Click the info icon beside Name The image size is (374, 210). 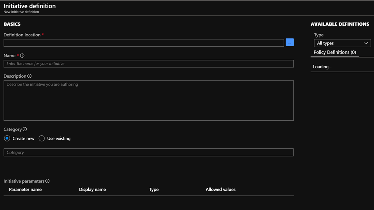[22, 56]
